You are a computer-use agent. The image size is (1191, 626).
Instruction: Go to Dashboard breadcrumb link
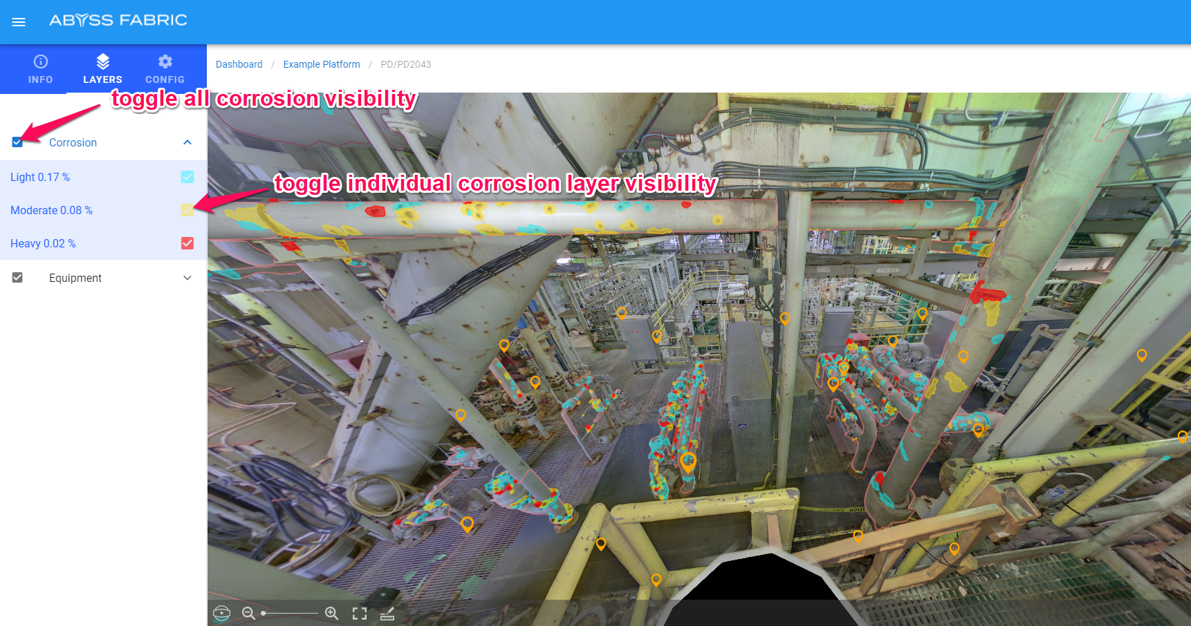pyautogui.click(x=239, y=64)
